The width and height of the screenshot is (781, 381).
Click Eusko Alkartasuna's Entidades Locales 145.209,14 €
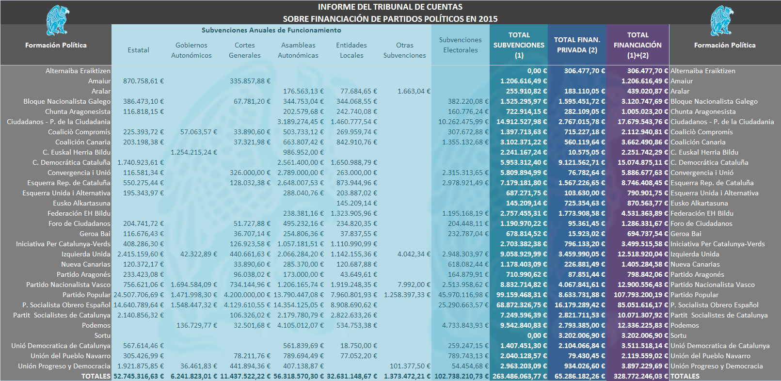point(357,203)
